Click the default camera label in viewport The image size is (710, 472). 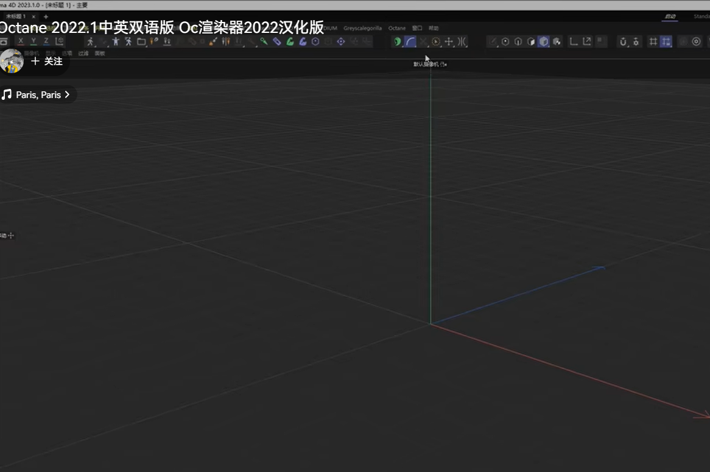[x=430, y=65]
